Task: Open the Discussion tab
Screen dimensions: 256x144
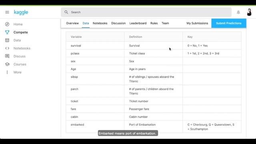Action: [118, 23]
